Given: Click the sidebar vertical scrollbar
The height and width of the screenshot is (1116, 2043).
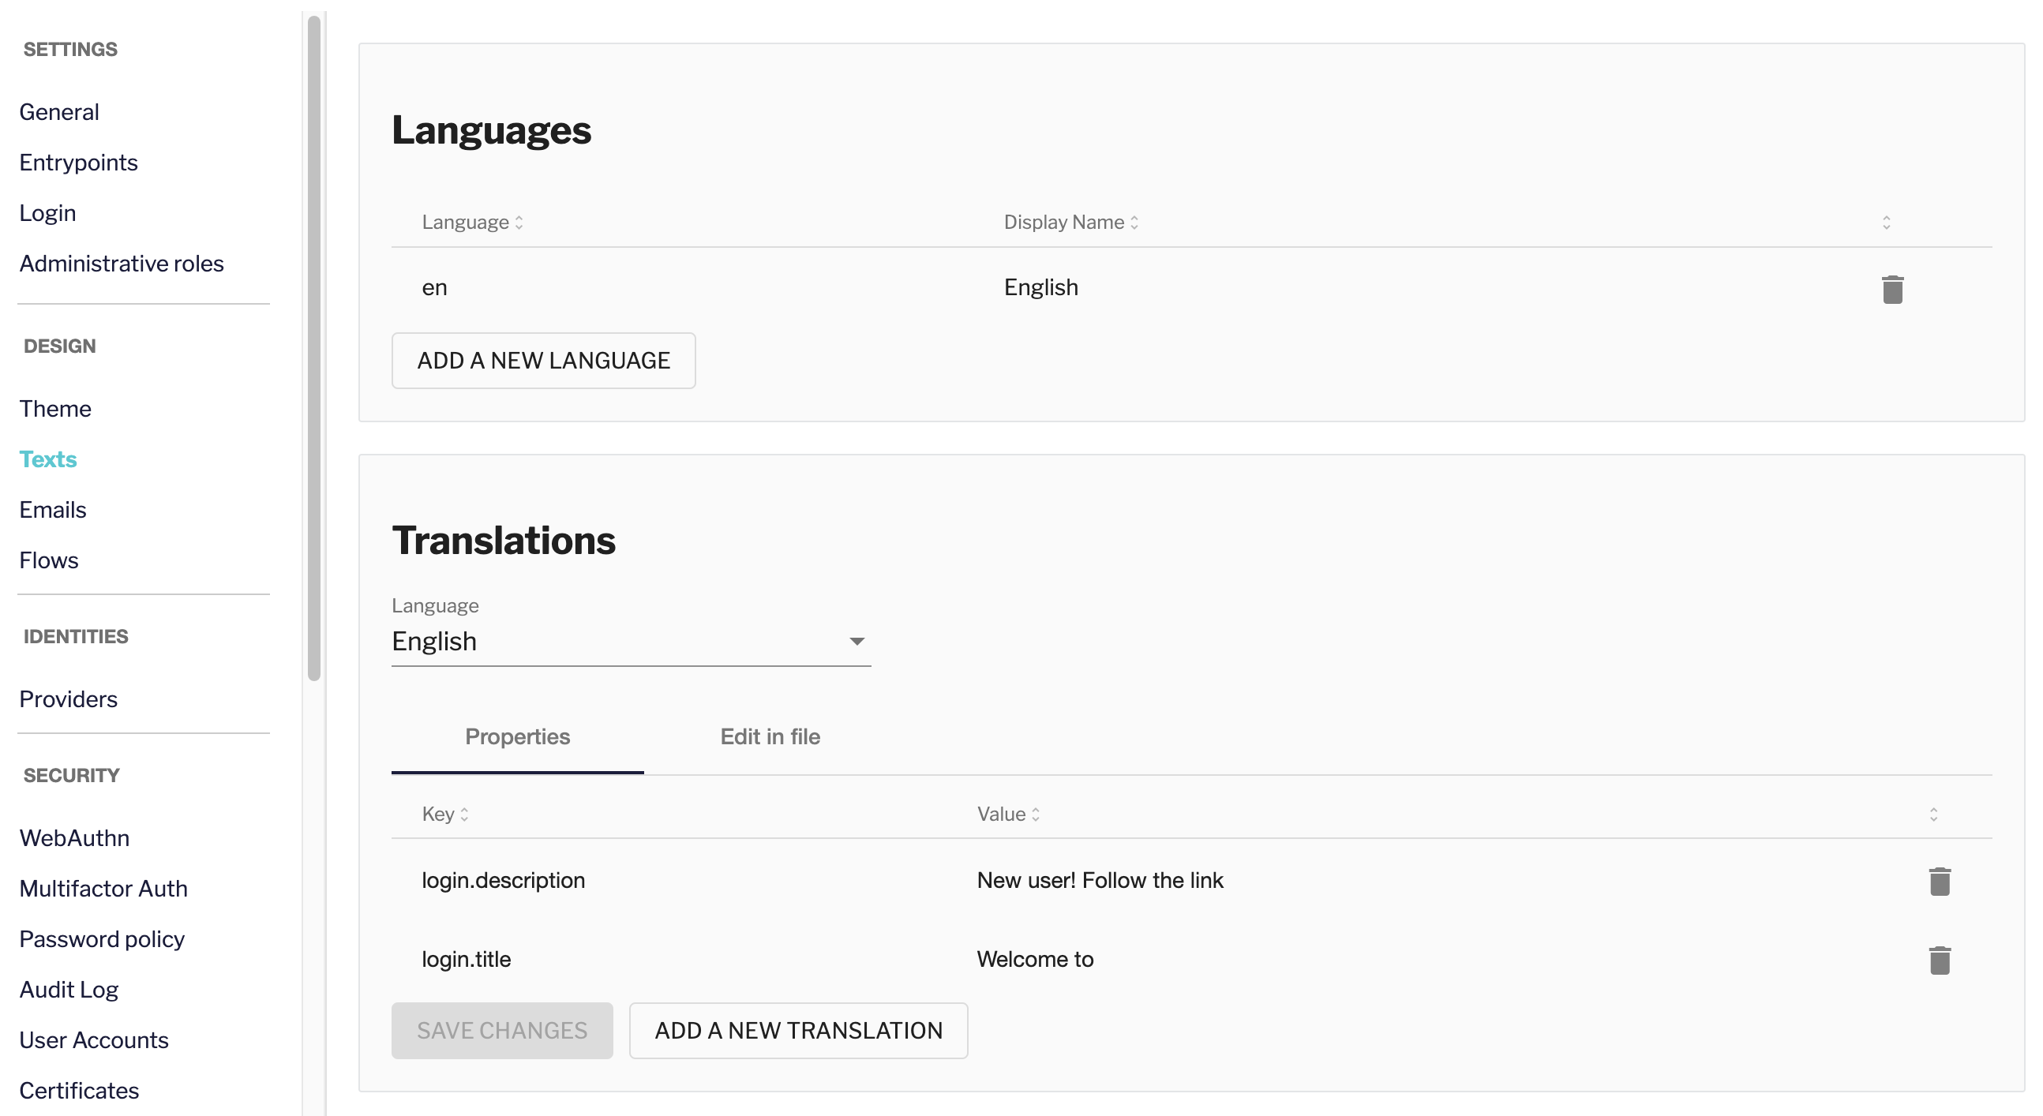Looking at the screenshot, I should [x=314, y=349].
